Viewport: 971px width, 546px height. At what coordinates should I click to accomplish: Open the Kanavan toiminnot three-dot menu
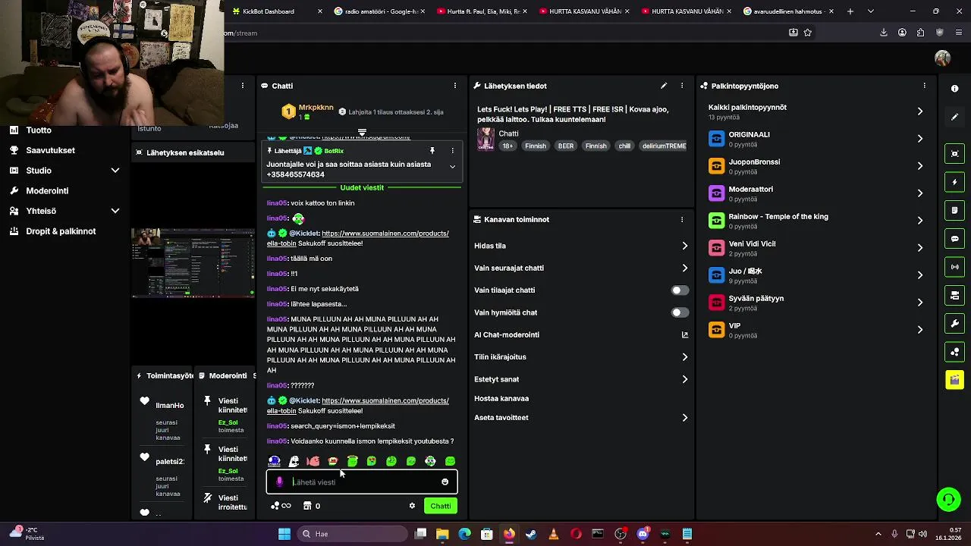point(682,219)
